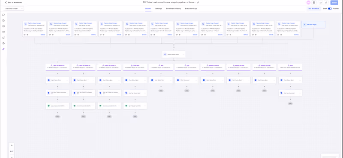This screenshot has width=343, height=158.
Task: Open Details on the 'Waiting on vehicle' trigger card
Action: (x=119, y=35)
